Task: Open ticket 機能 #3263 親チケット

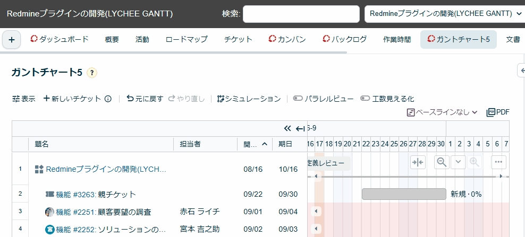Action: click(x=96, y=194)
